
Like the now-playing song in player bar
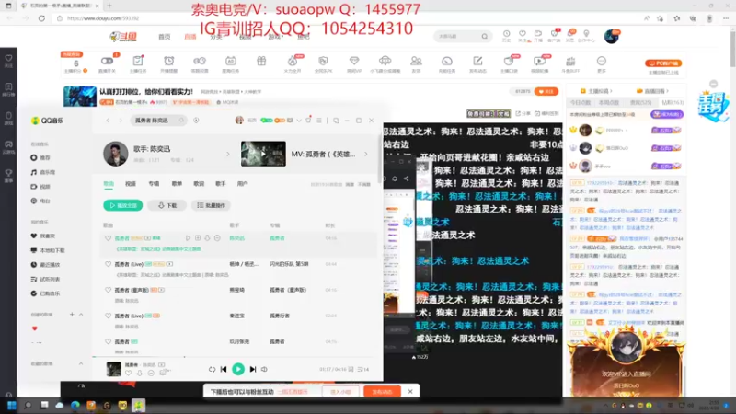(128, 374)
